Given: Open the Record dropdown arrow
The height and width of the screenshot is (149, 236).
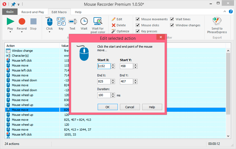Looking at the screenshot, I should tap(22, 32).
